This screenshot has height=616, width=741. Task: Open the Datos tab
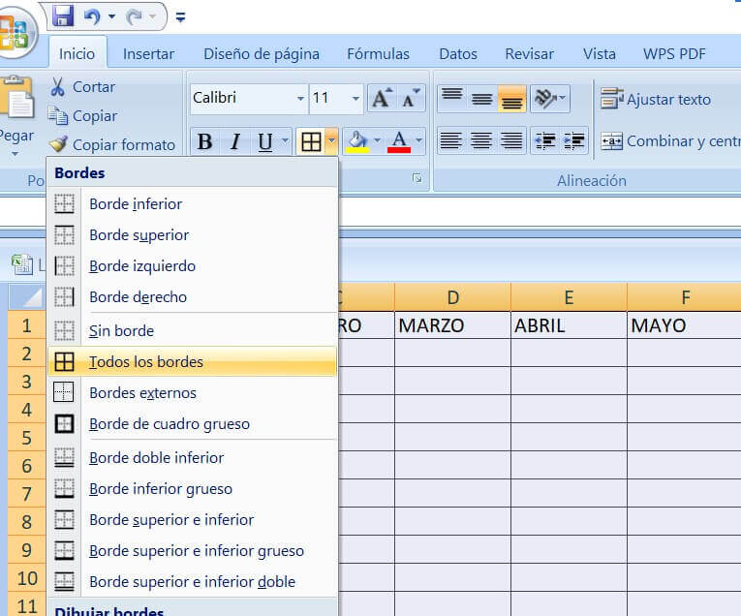click(458, 54)
